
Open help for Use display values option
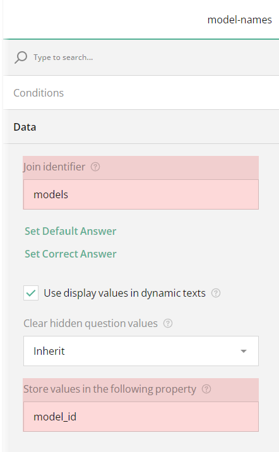click(216, 293)
